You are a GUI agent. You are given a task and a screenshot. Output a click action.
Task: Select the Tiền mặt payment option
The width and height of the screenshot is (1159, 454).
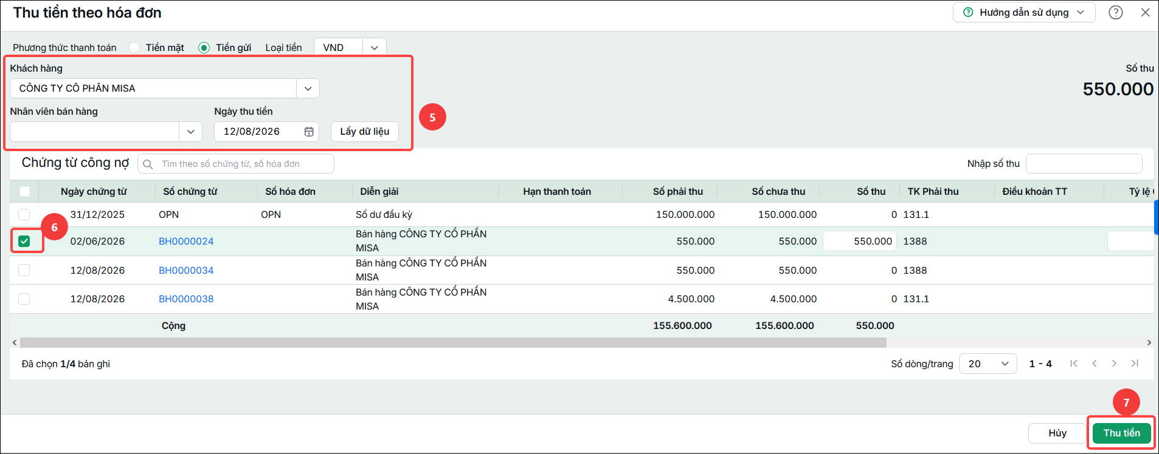click(134, 47)
